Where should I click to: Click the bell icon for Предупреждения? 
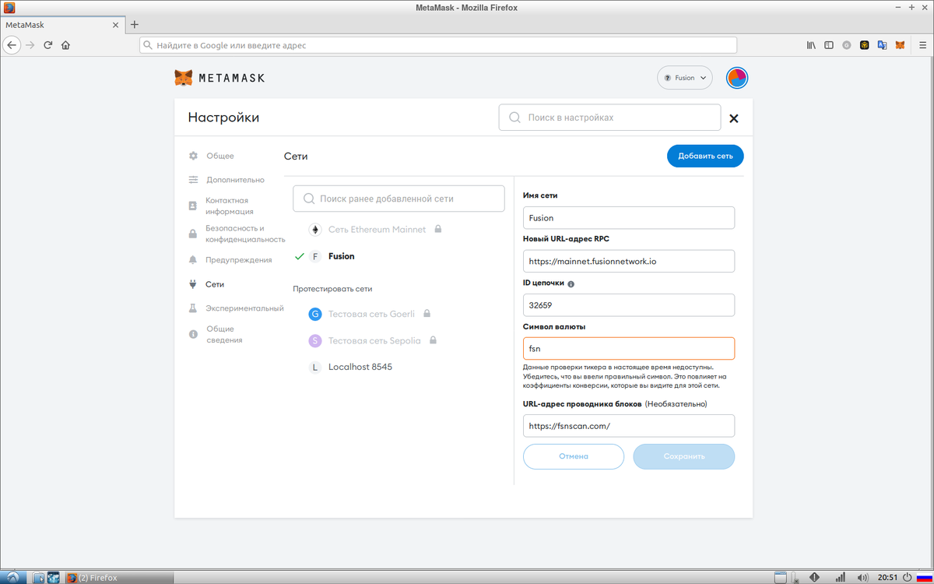[x=193, y=260]
